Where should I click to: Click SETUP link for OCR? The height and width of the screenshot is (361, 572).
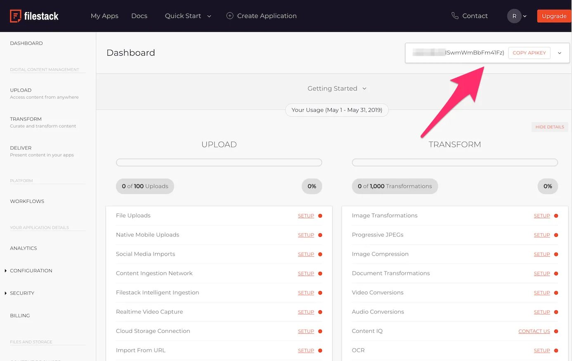point(542,351)
